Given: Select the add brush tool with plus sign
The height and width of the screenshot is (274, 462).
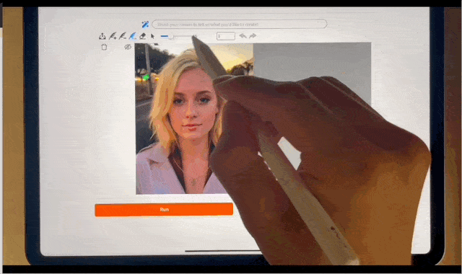Looking at the screenshot, I should [x=113, y=36].
